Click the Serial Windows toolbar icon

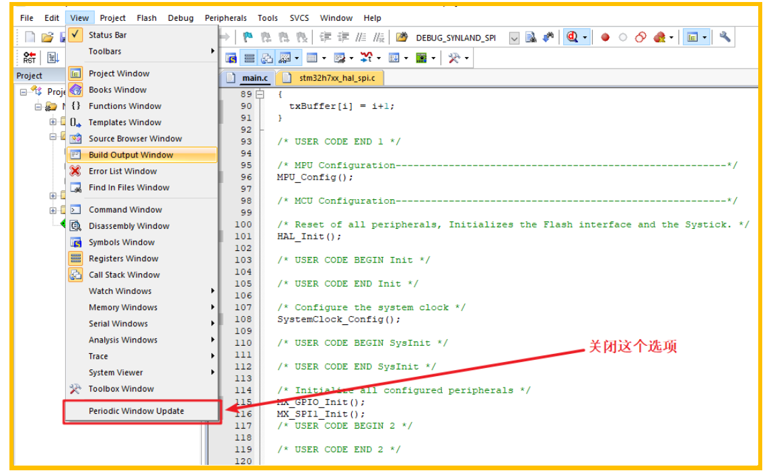339,58
